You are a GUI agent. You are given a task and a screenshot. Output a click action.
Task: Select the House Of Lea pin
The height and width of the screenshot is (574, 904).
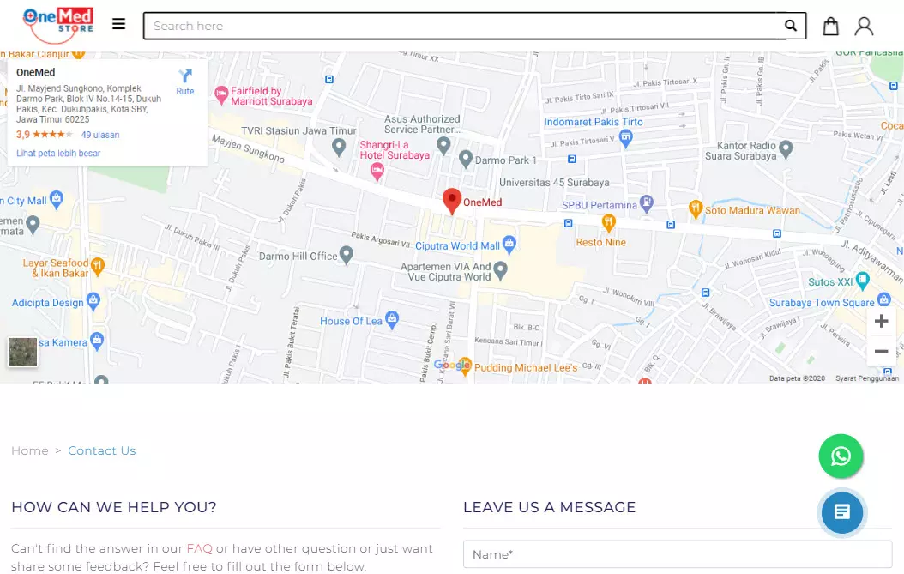392,319
